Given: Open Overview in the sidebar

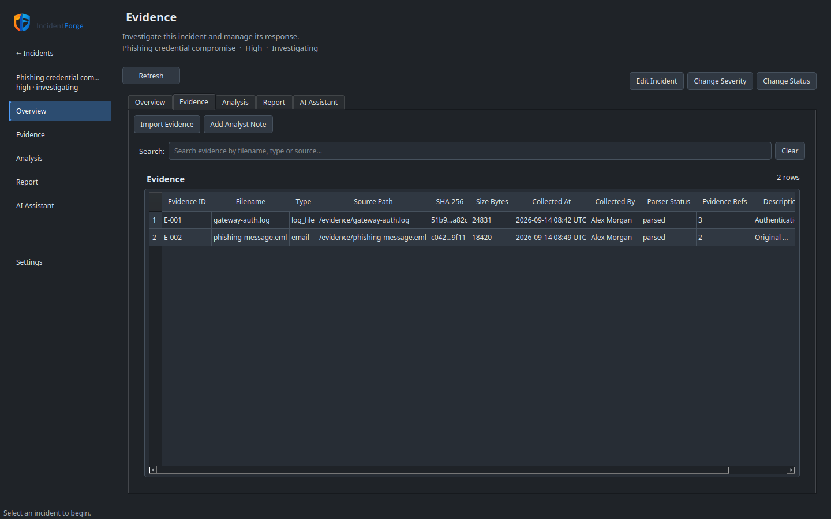Looking at the screenshot, I should point(60,111).
